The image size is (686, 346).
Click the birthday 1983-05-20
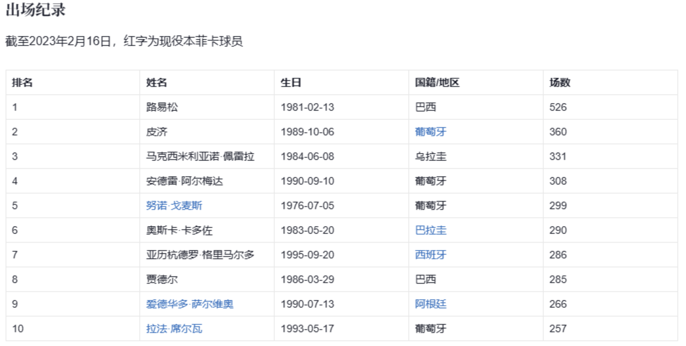(x=308, y=230)
